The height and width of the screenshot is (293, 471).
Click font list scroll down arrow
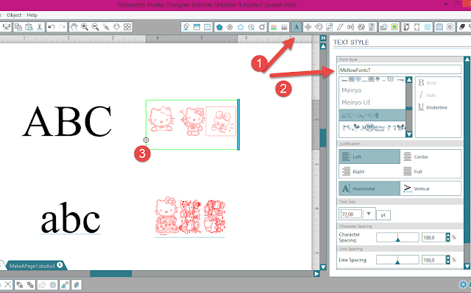[x=409, y=134]
